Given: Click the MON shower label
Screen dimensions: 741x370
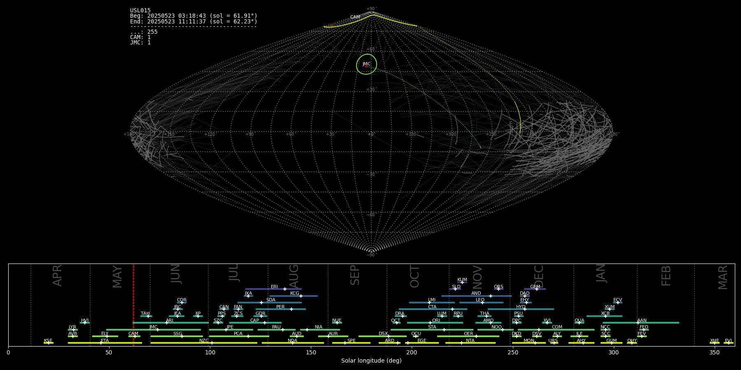Looking at the screenshot, I should coord(529,340).
